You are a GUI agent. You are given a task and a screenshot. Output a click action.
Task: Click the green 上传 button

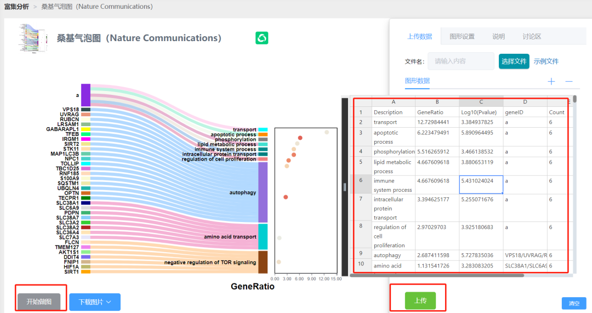[420, 300]
